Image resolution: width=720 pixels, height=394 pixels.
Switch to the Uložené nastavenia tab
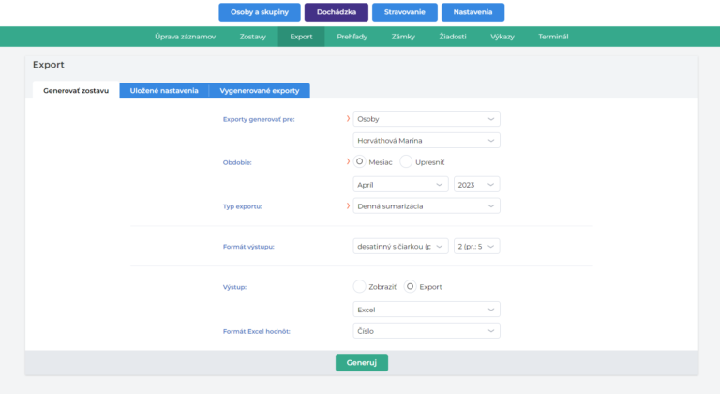[x=164, y=91]
